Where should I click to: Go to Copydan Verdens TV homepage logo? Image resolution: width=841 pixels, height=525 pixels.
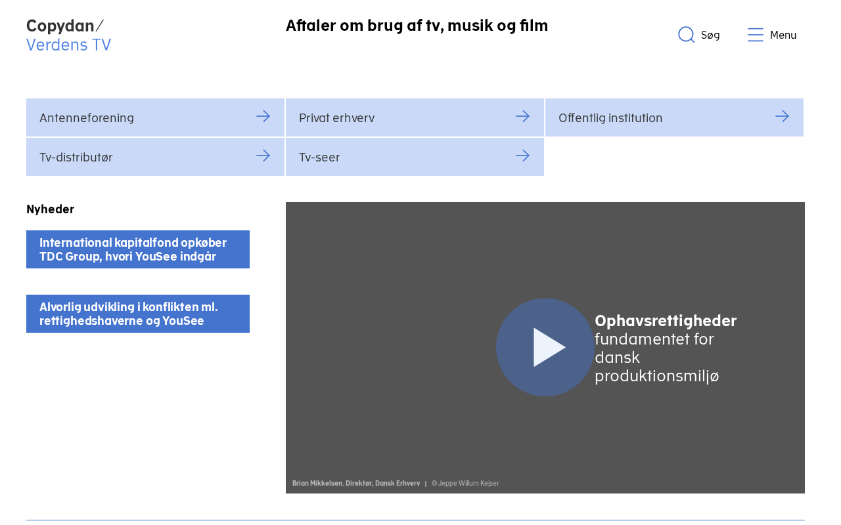69,35
